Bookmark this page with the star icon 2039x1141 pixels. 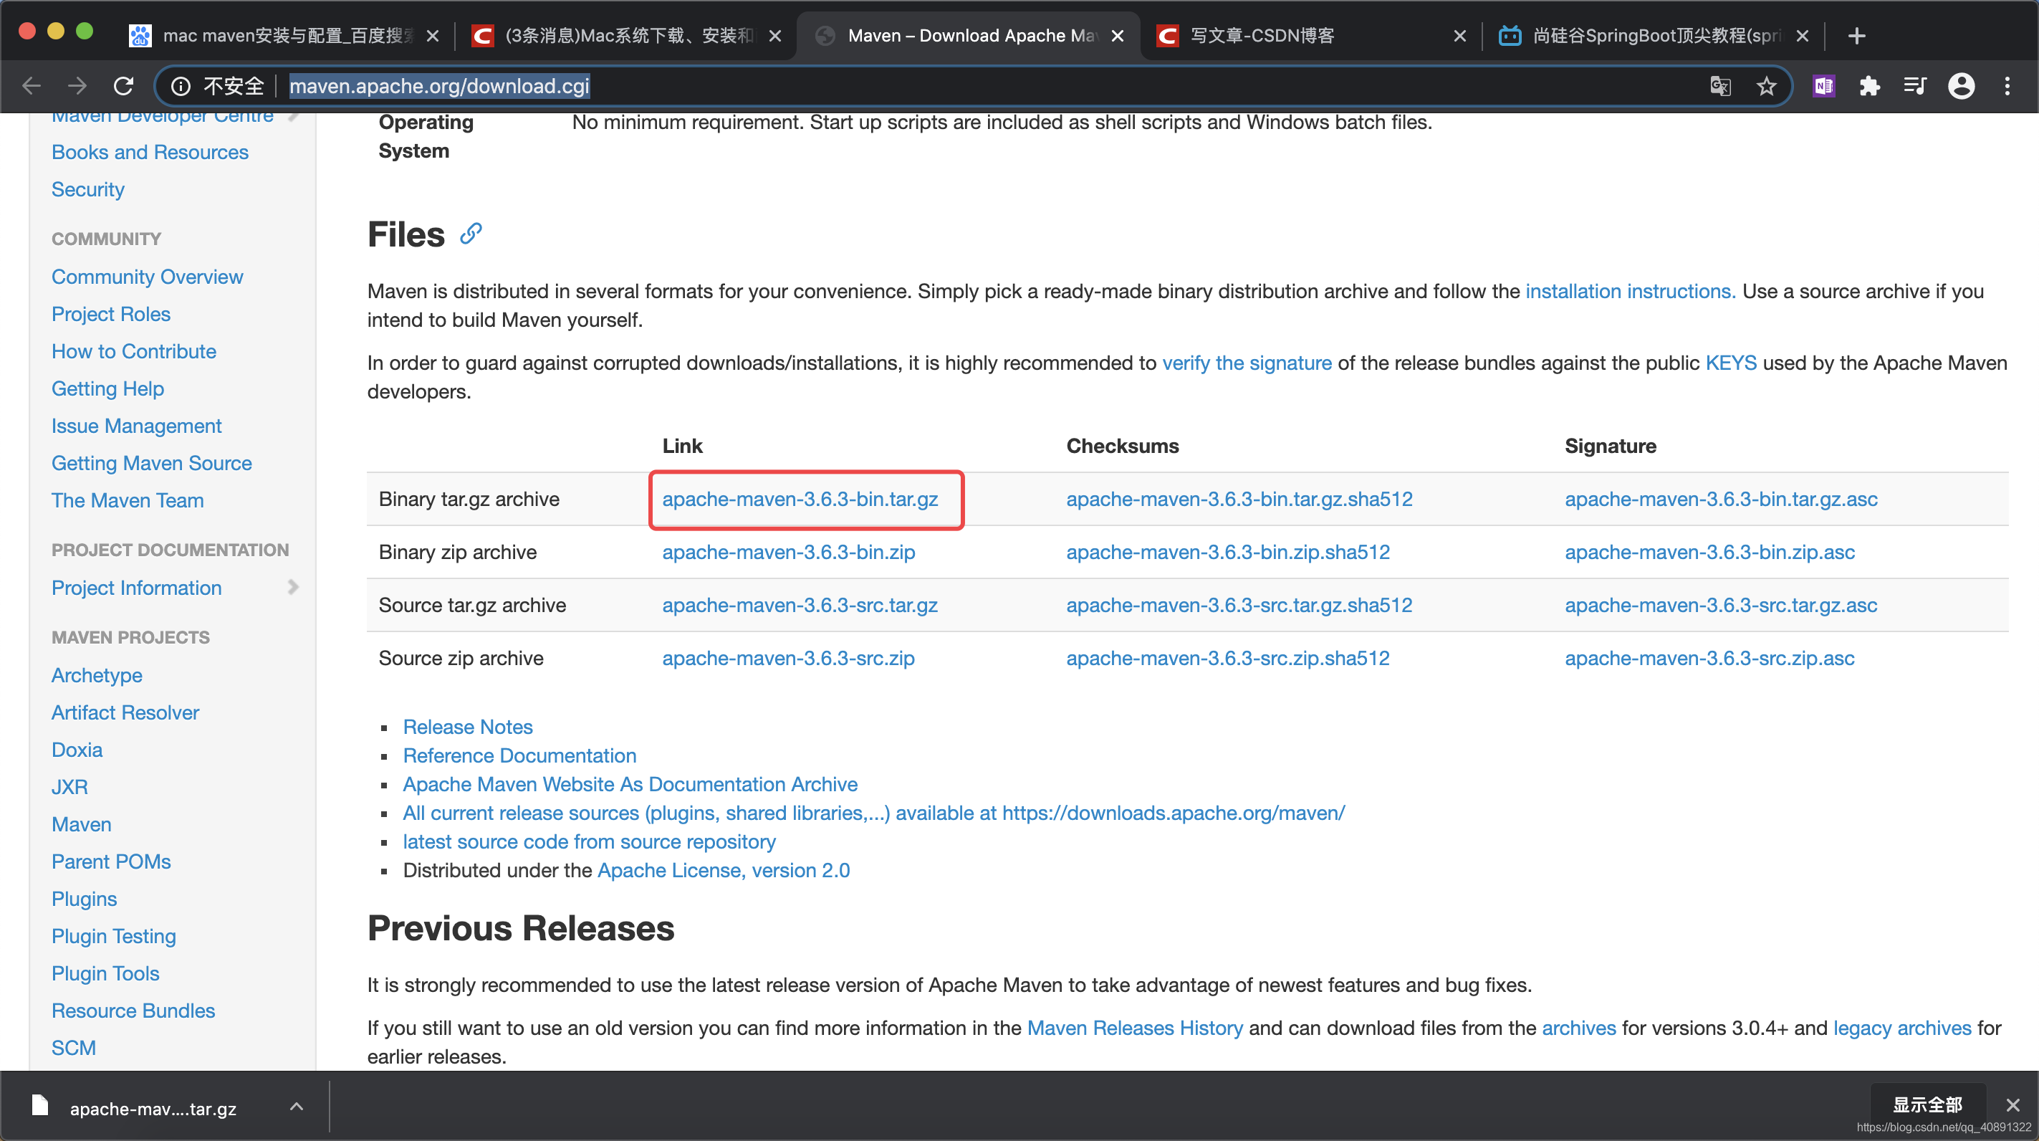point(1766,85)
